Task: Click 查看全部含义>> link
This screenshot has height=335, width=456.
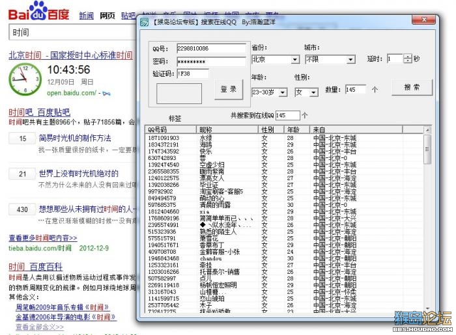Action: pyautogui.click(x=40, y=327)
